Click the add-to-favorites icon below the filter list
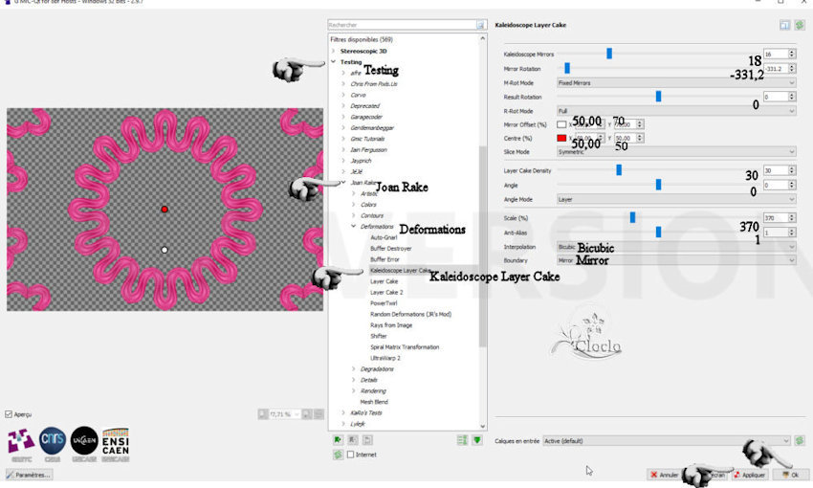The height and width of the screenshot is (488, 813). [338, 440]
